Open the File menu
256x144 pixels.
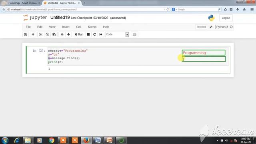click(x=28, y=27)
